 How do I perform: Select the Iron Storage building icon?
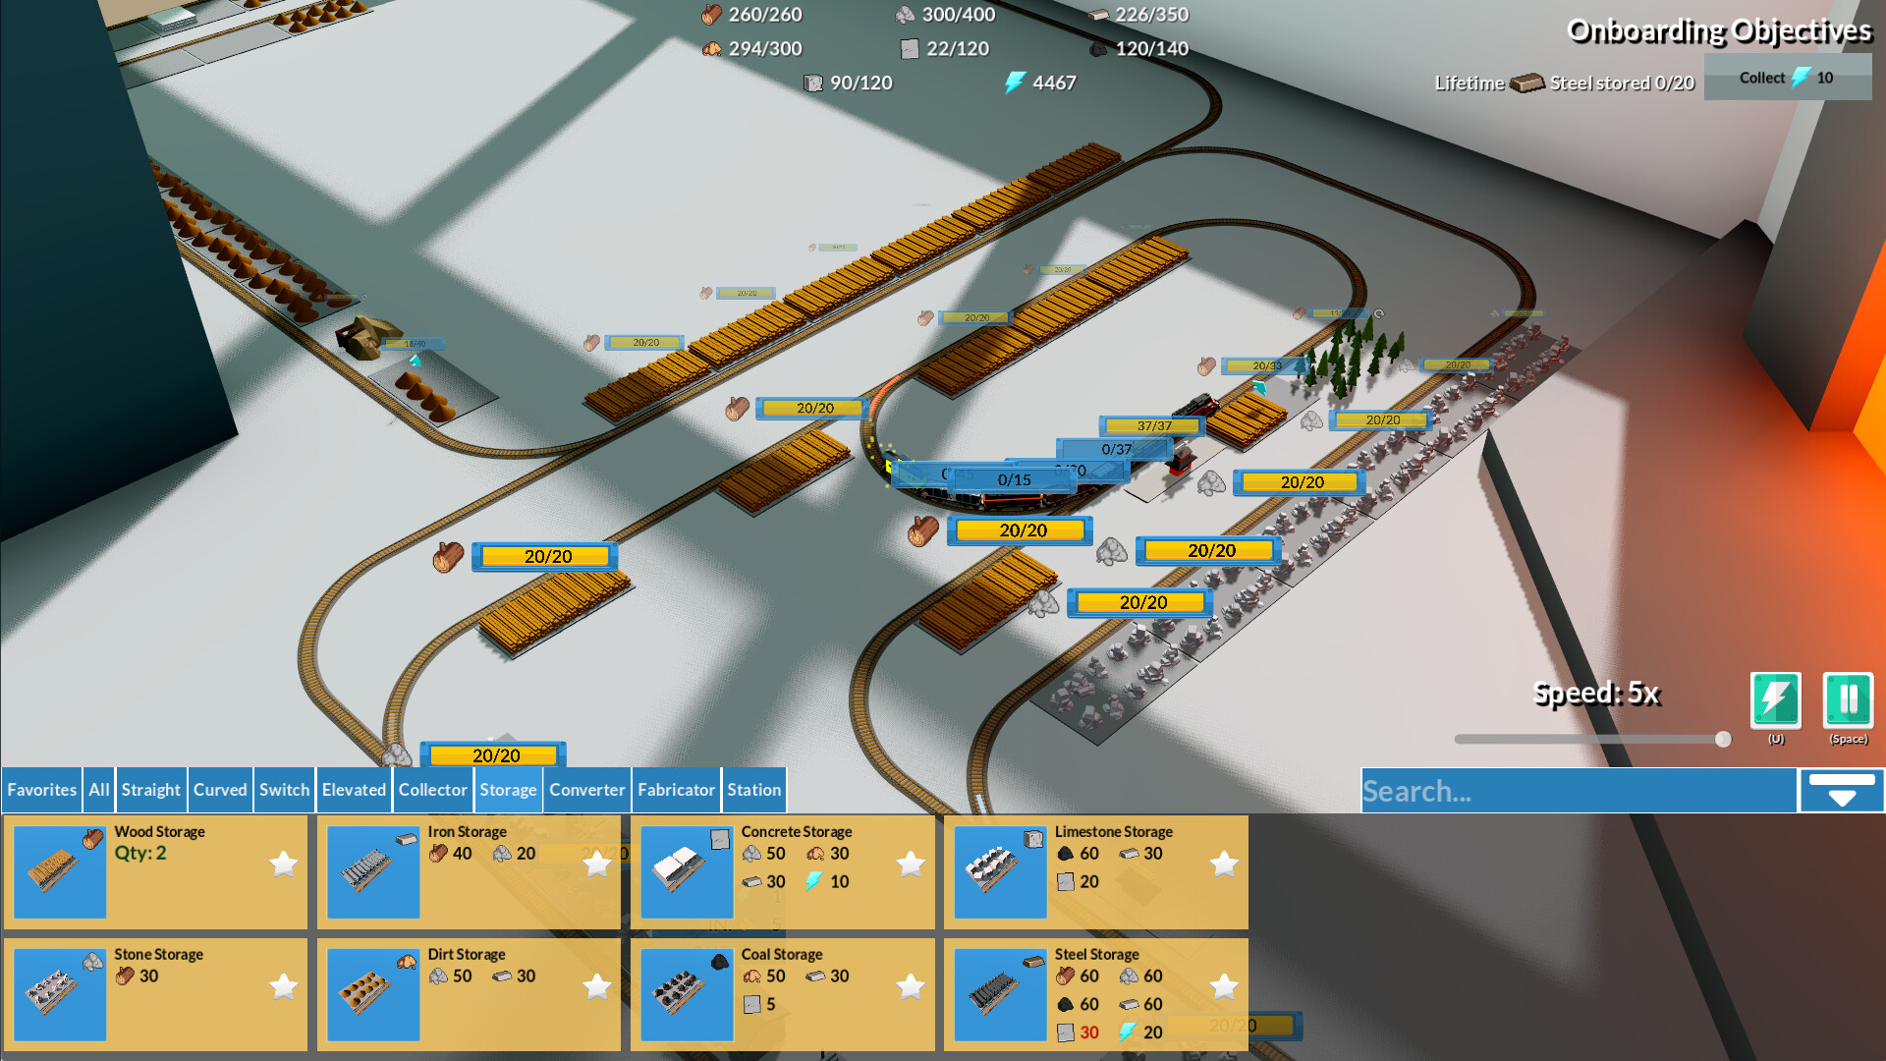pos(373,870)
